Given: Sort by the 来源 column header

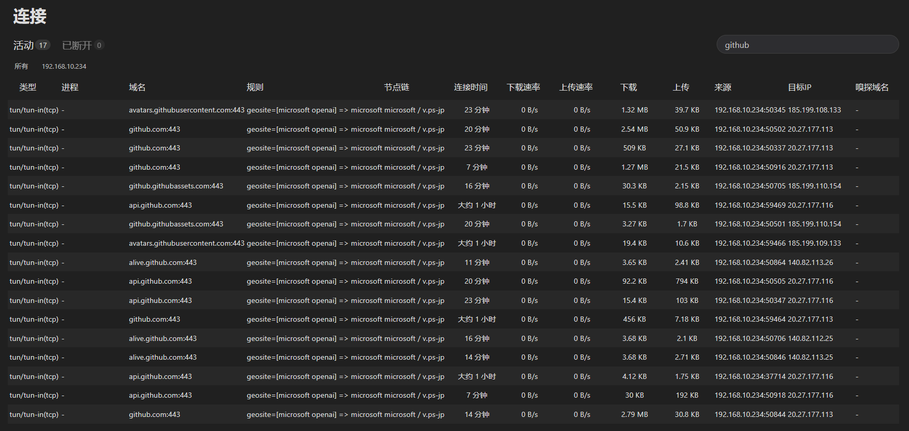Looking at the screenshot, I should [x=723, y=87].
